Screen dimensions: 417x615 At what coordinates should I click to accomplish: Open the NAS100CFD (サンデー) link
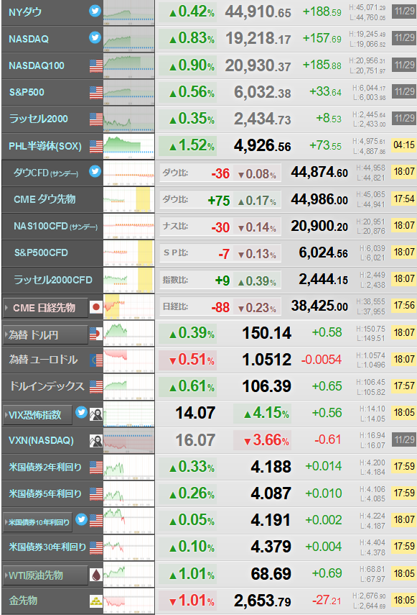pos(55,227)
